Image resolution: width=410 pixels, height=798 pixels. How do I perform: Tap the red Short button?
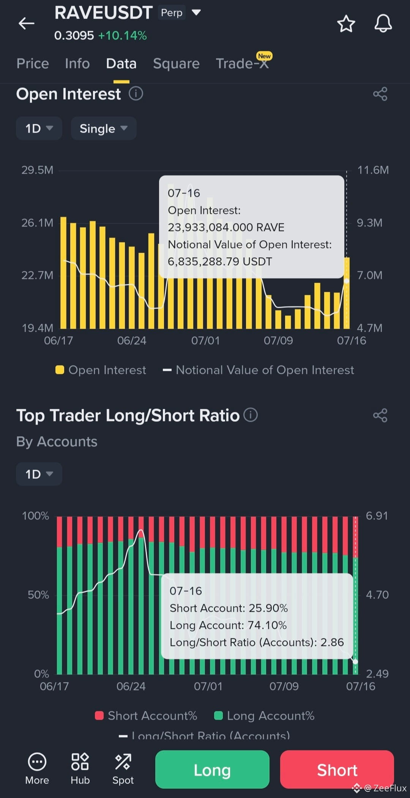click(337, 769)
